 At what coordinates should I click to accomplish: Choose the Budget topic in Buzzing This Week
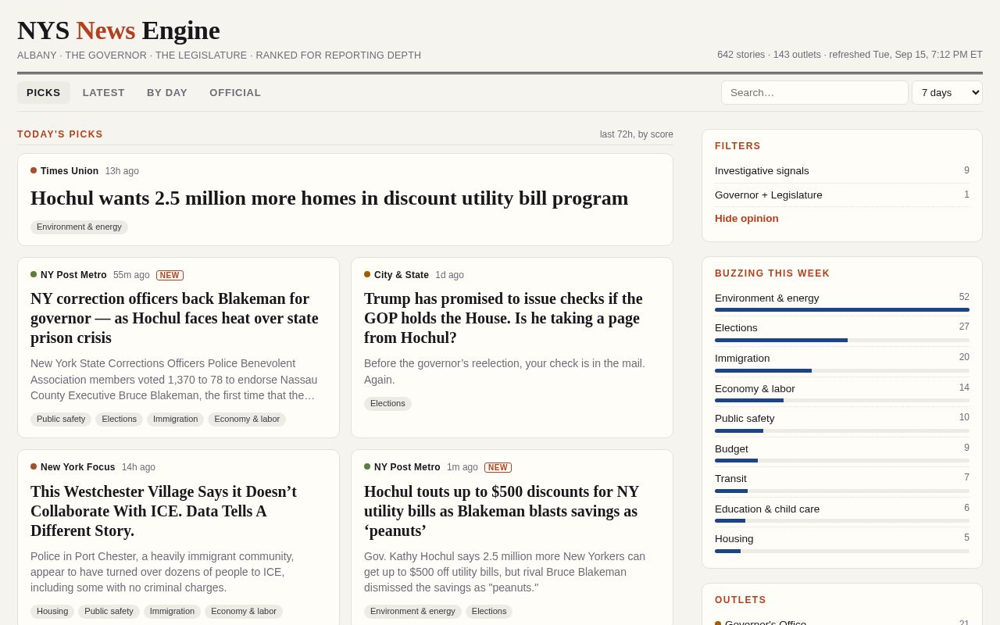[x=842, y=452]
